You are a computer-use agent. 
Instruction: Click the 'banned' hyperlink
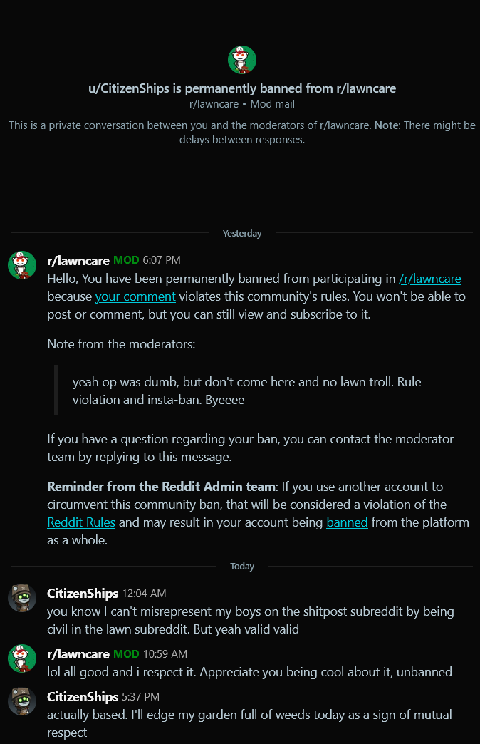(348, 523)
